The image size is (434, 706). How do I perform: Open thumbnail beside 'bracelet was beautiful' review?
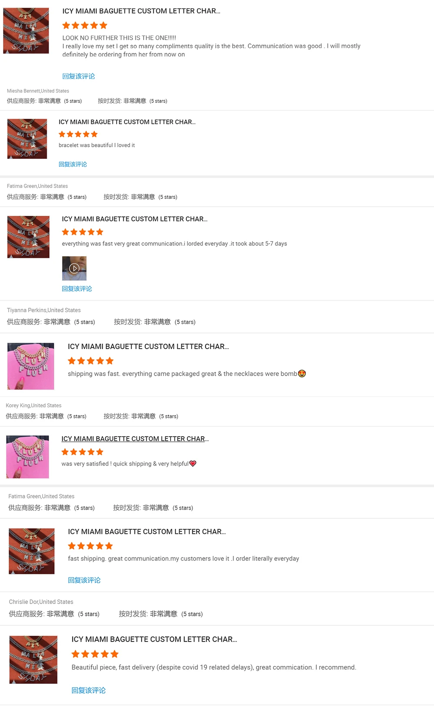coord(27,139)
